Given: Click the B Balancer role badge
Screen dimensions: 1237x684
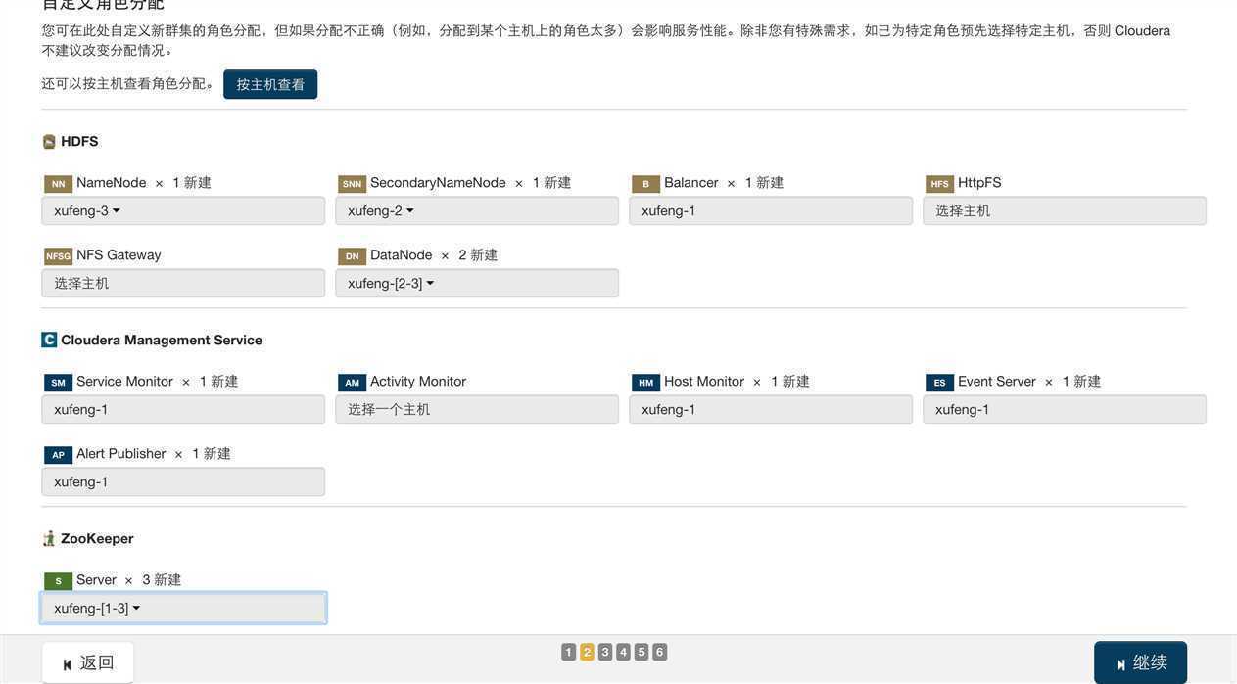Looking at the screenshot, I should point(646,184).
